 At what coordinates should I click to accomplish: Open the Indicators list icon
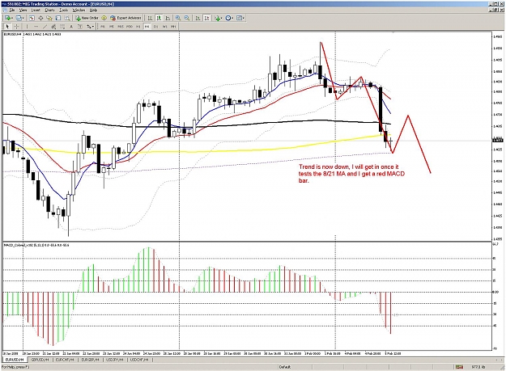point(218,18)
